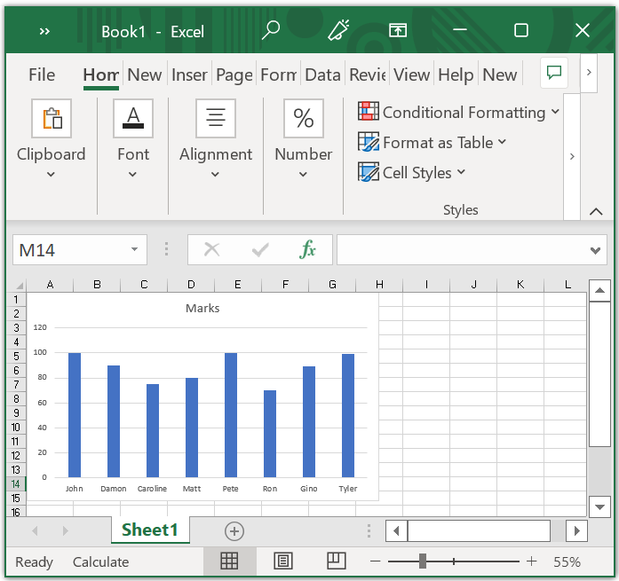Switch to the Home tab
This screenshot has height=581, width=619.
[x=101, y=75]
